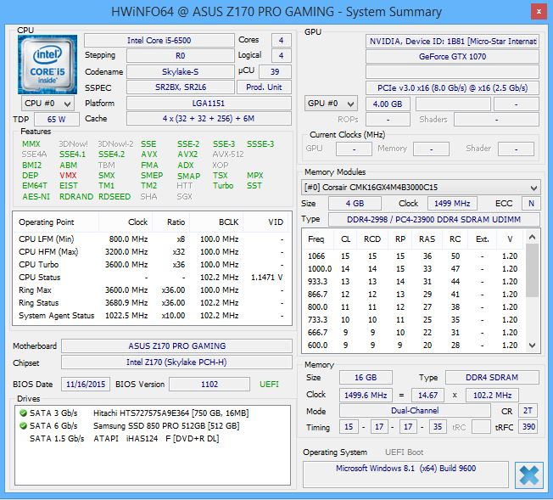Click the 4.00 GB GPU memory field
553x500 pixels.
click(x=388, y=104)
